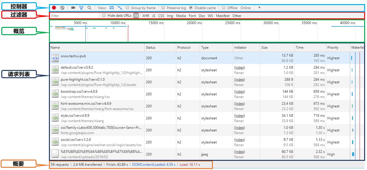The height and width of the screenshot is (170, 367).
Task: Open search with the magnifier icon
Action: tap(90, 8)
